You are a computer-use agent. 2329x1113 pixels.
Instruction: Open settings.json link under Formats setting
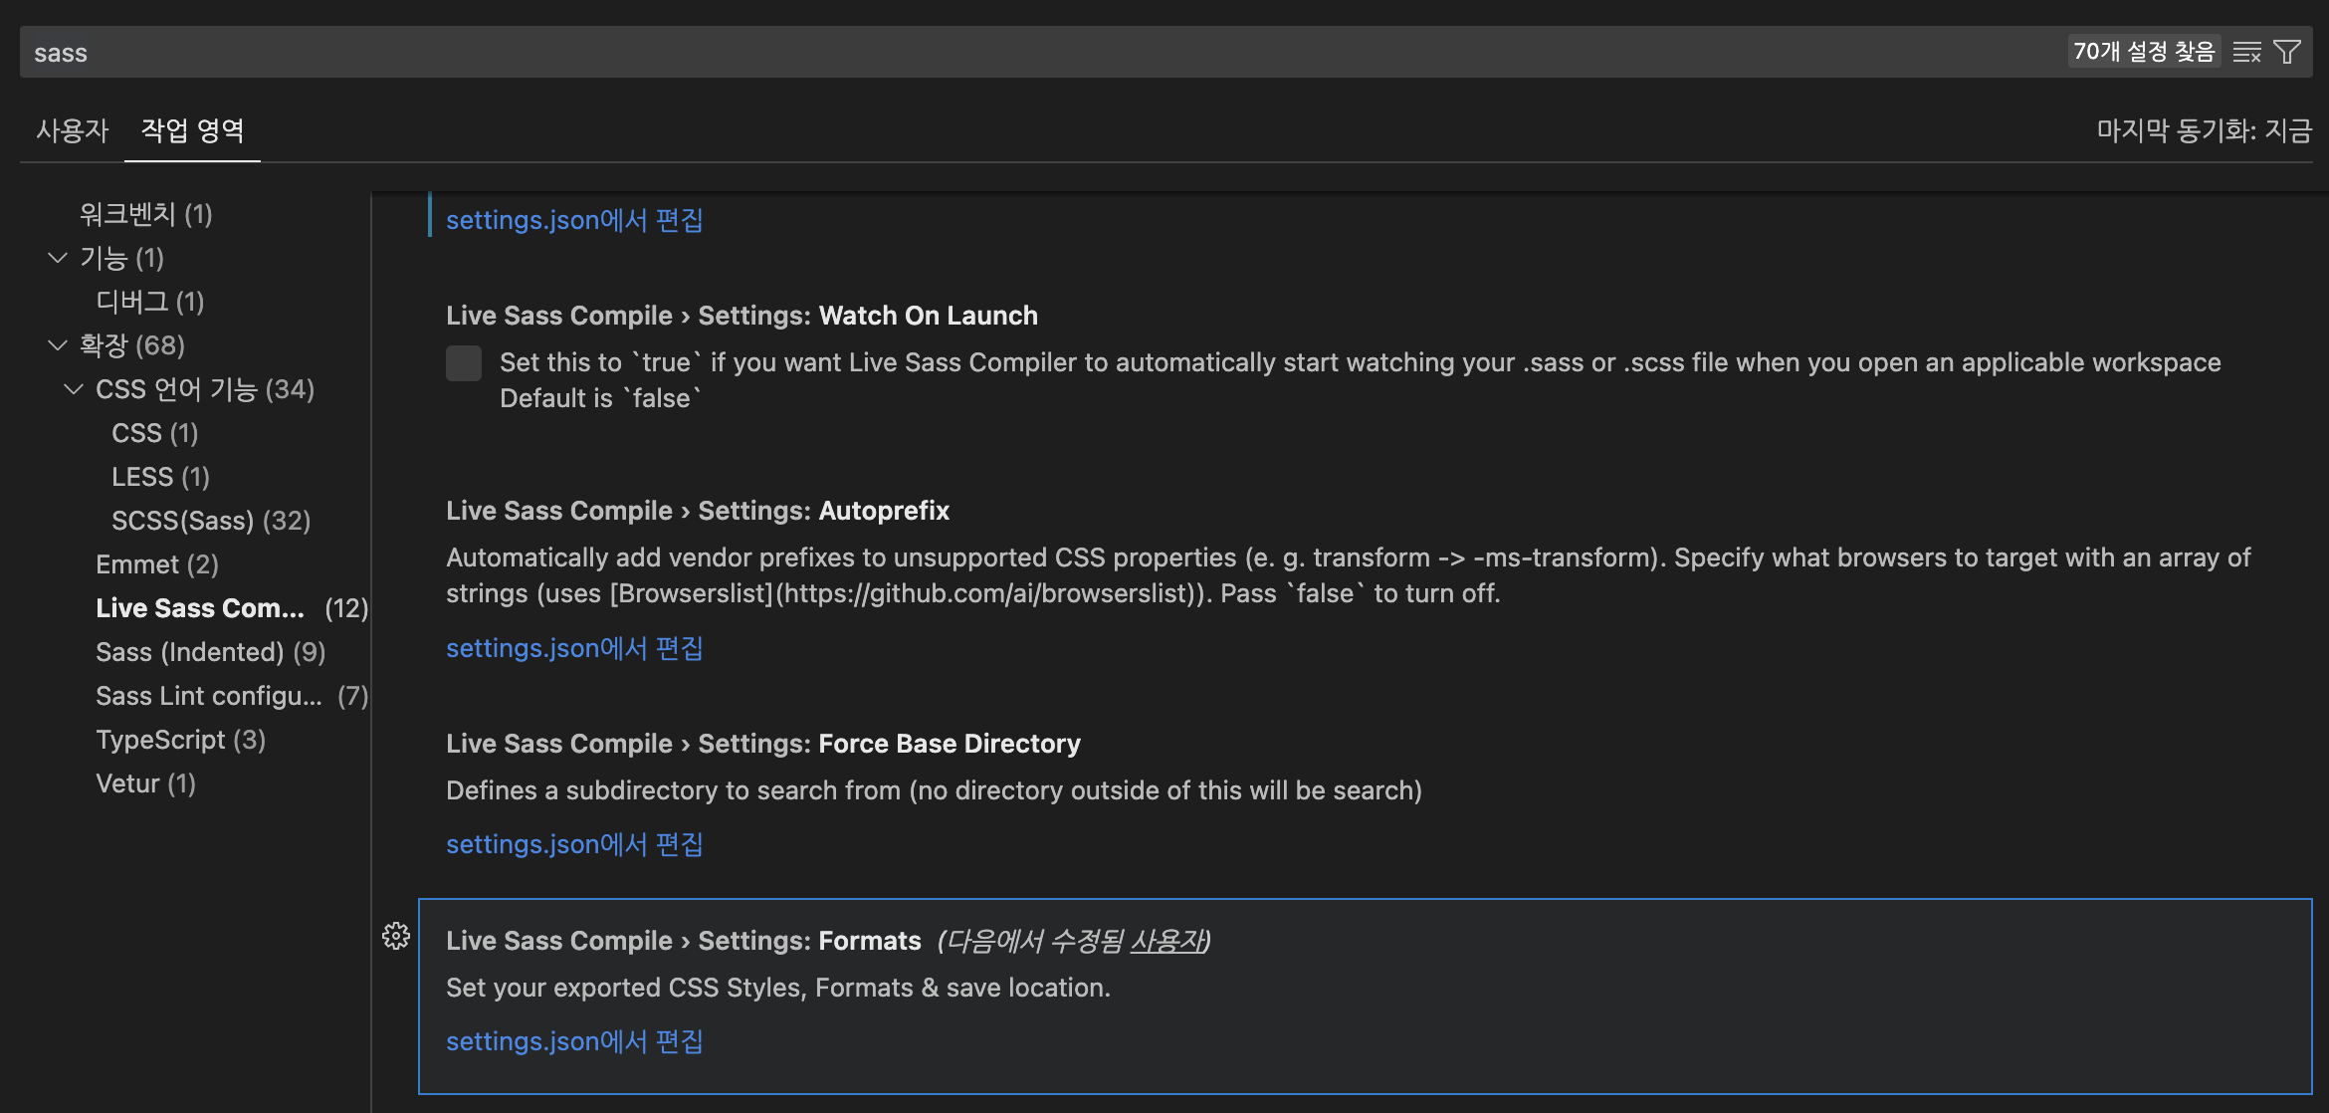coord(574,1041)
